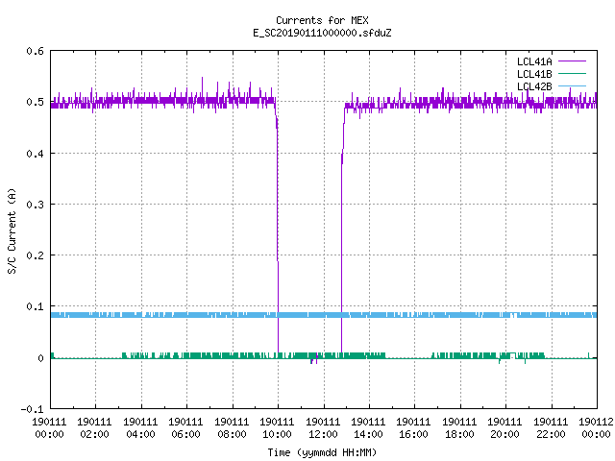Click the purple LCL41A legend line sample

[x=572, y=61]
